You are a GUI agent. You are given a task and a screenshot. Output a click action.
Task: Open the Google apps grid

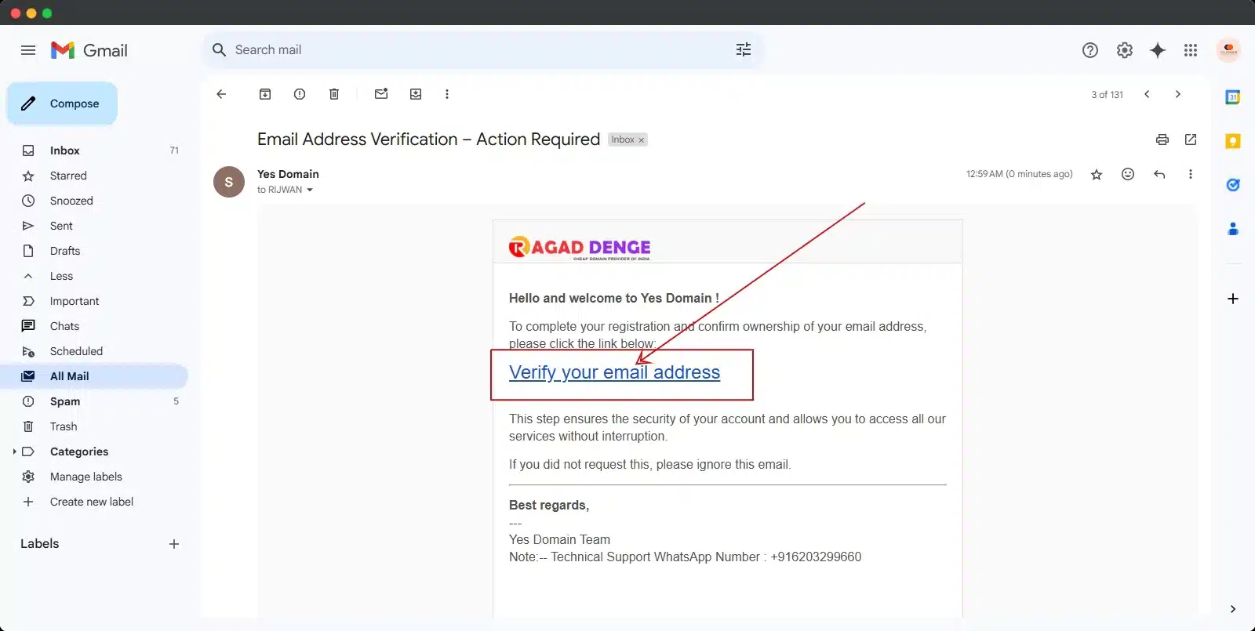click(x=1191, y=50)
